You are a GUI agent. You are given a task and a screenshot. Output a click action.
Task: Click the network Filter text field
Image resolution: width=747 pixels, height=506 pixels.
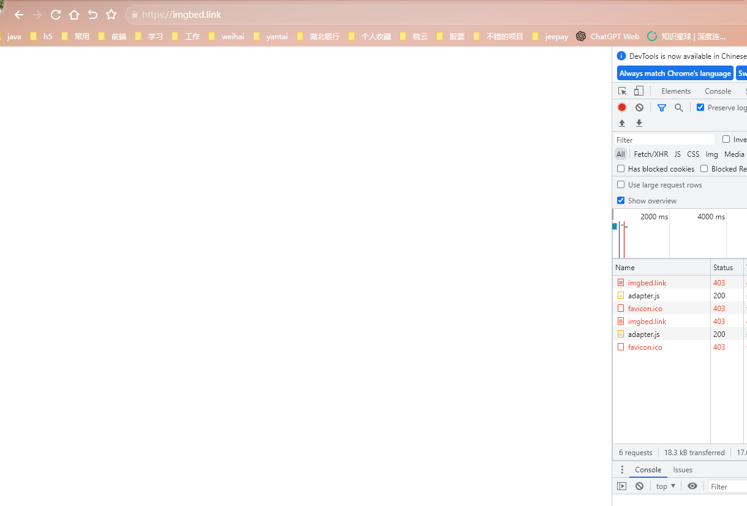664,140
